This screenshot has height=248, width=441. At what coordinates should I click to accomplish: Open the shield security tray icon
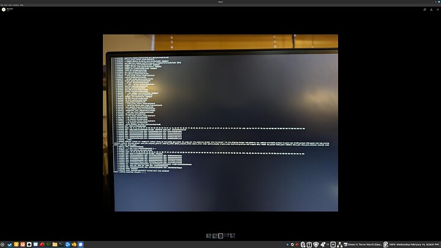tap(316, 244)
